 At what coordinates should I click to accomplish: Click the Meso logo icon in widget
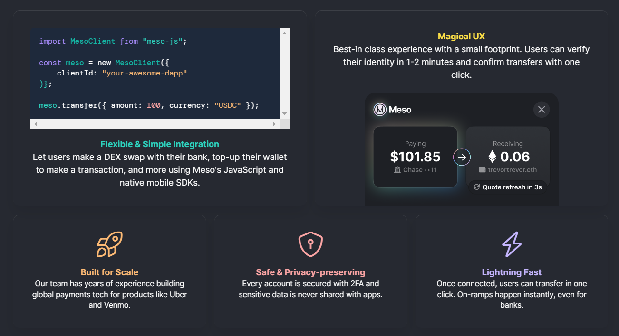[380, 110]
